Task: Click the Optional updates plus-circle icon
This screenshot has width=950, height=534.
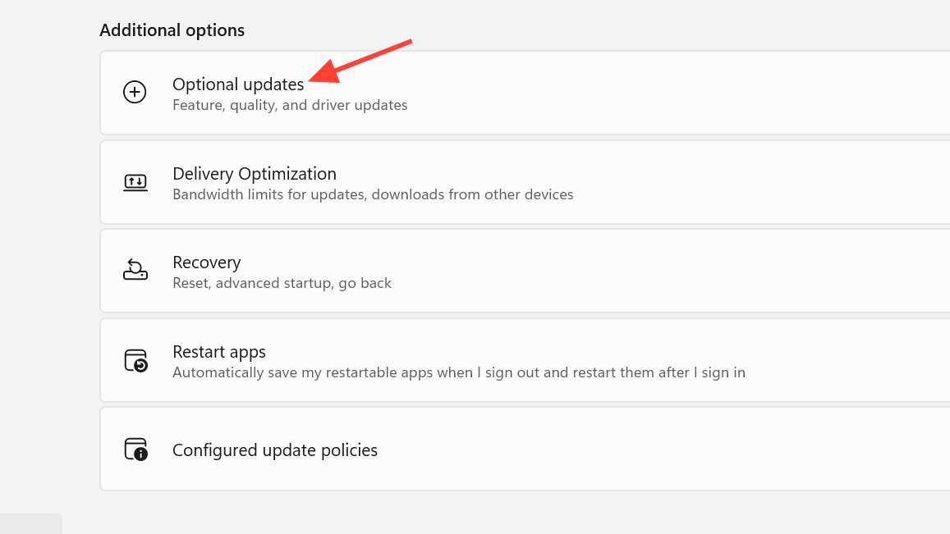Action: 135,92
